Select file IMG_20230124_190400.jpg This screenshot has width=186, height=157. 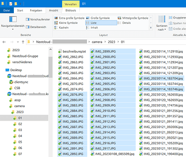pyautogui.click(x=161, y=154)
